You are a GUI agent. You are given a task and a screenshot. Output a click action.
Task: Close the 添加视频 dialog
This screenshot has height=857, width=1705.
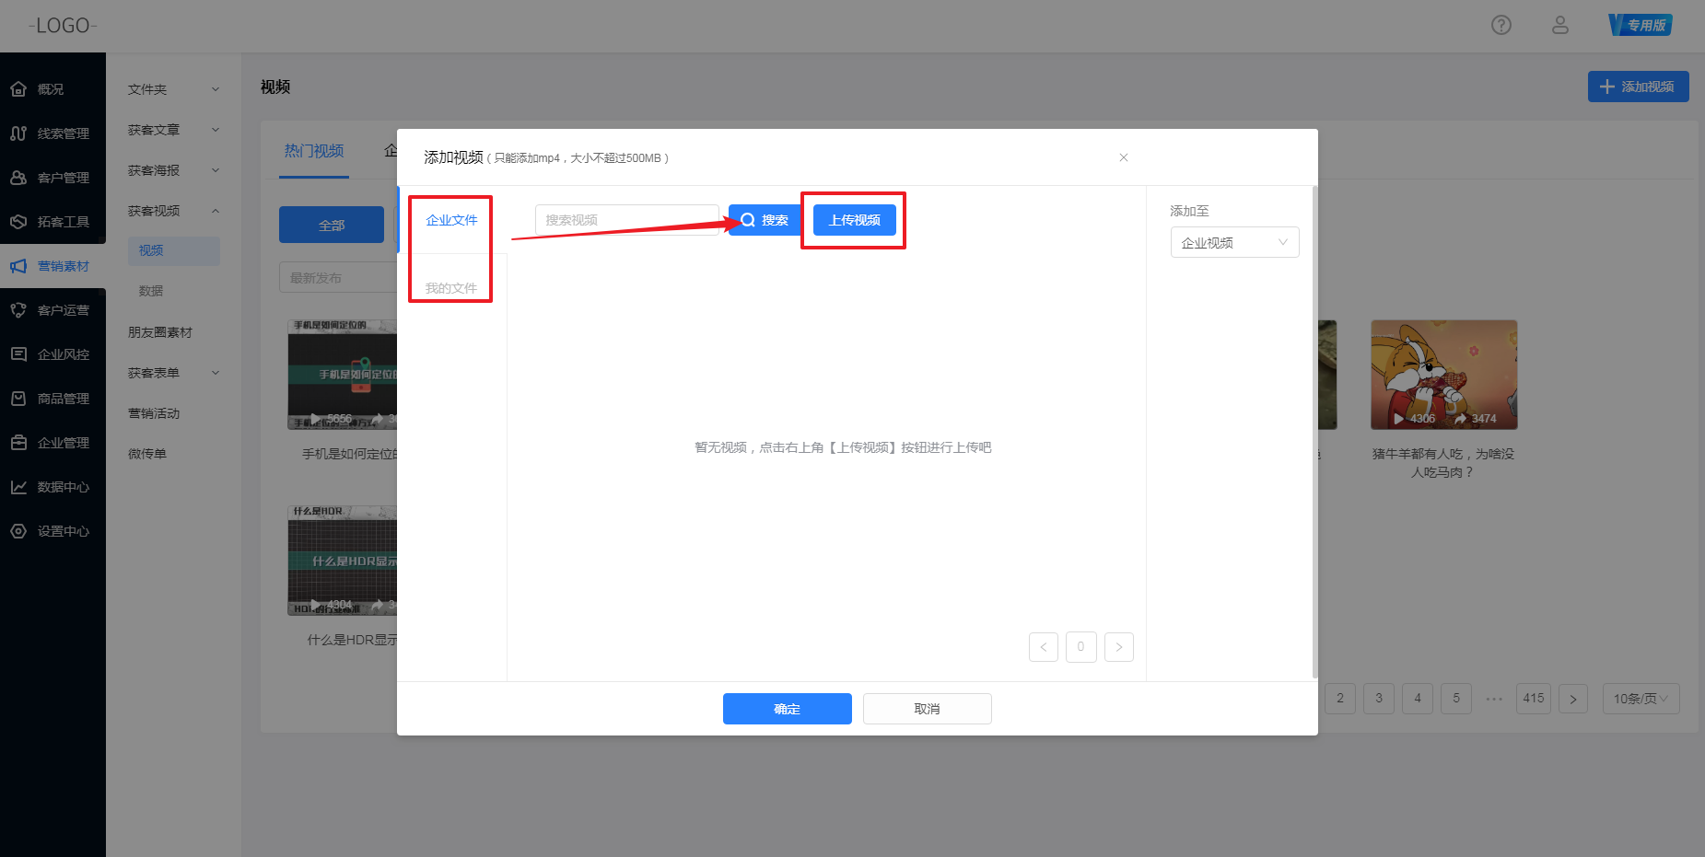[1123, 157]
